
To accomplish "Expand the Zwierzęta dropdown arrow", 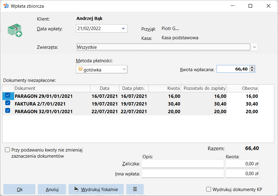I will point(254,47).
